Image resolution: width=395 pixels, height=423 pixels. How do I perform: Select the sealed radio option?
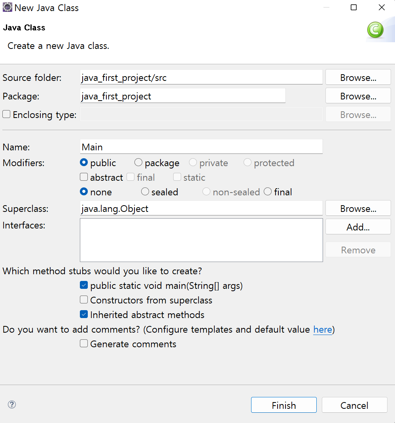click(x=145, y=191)
